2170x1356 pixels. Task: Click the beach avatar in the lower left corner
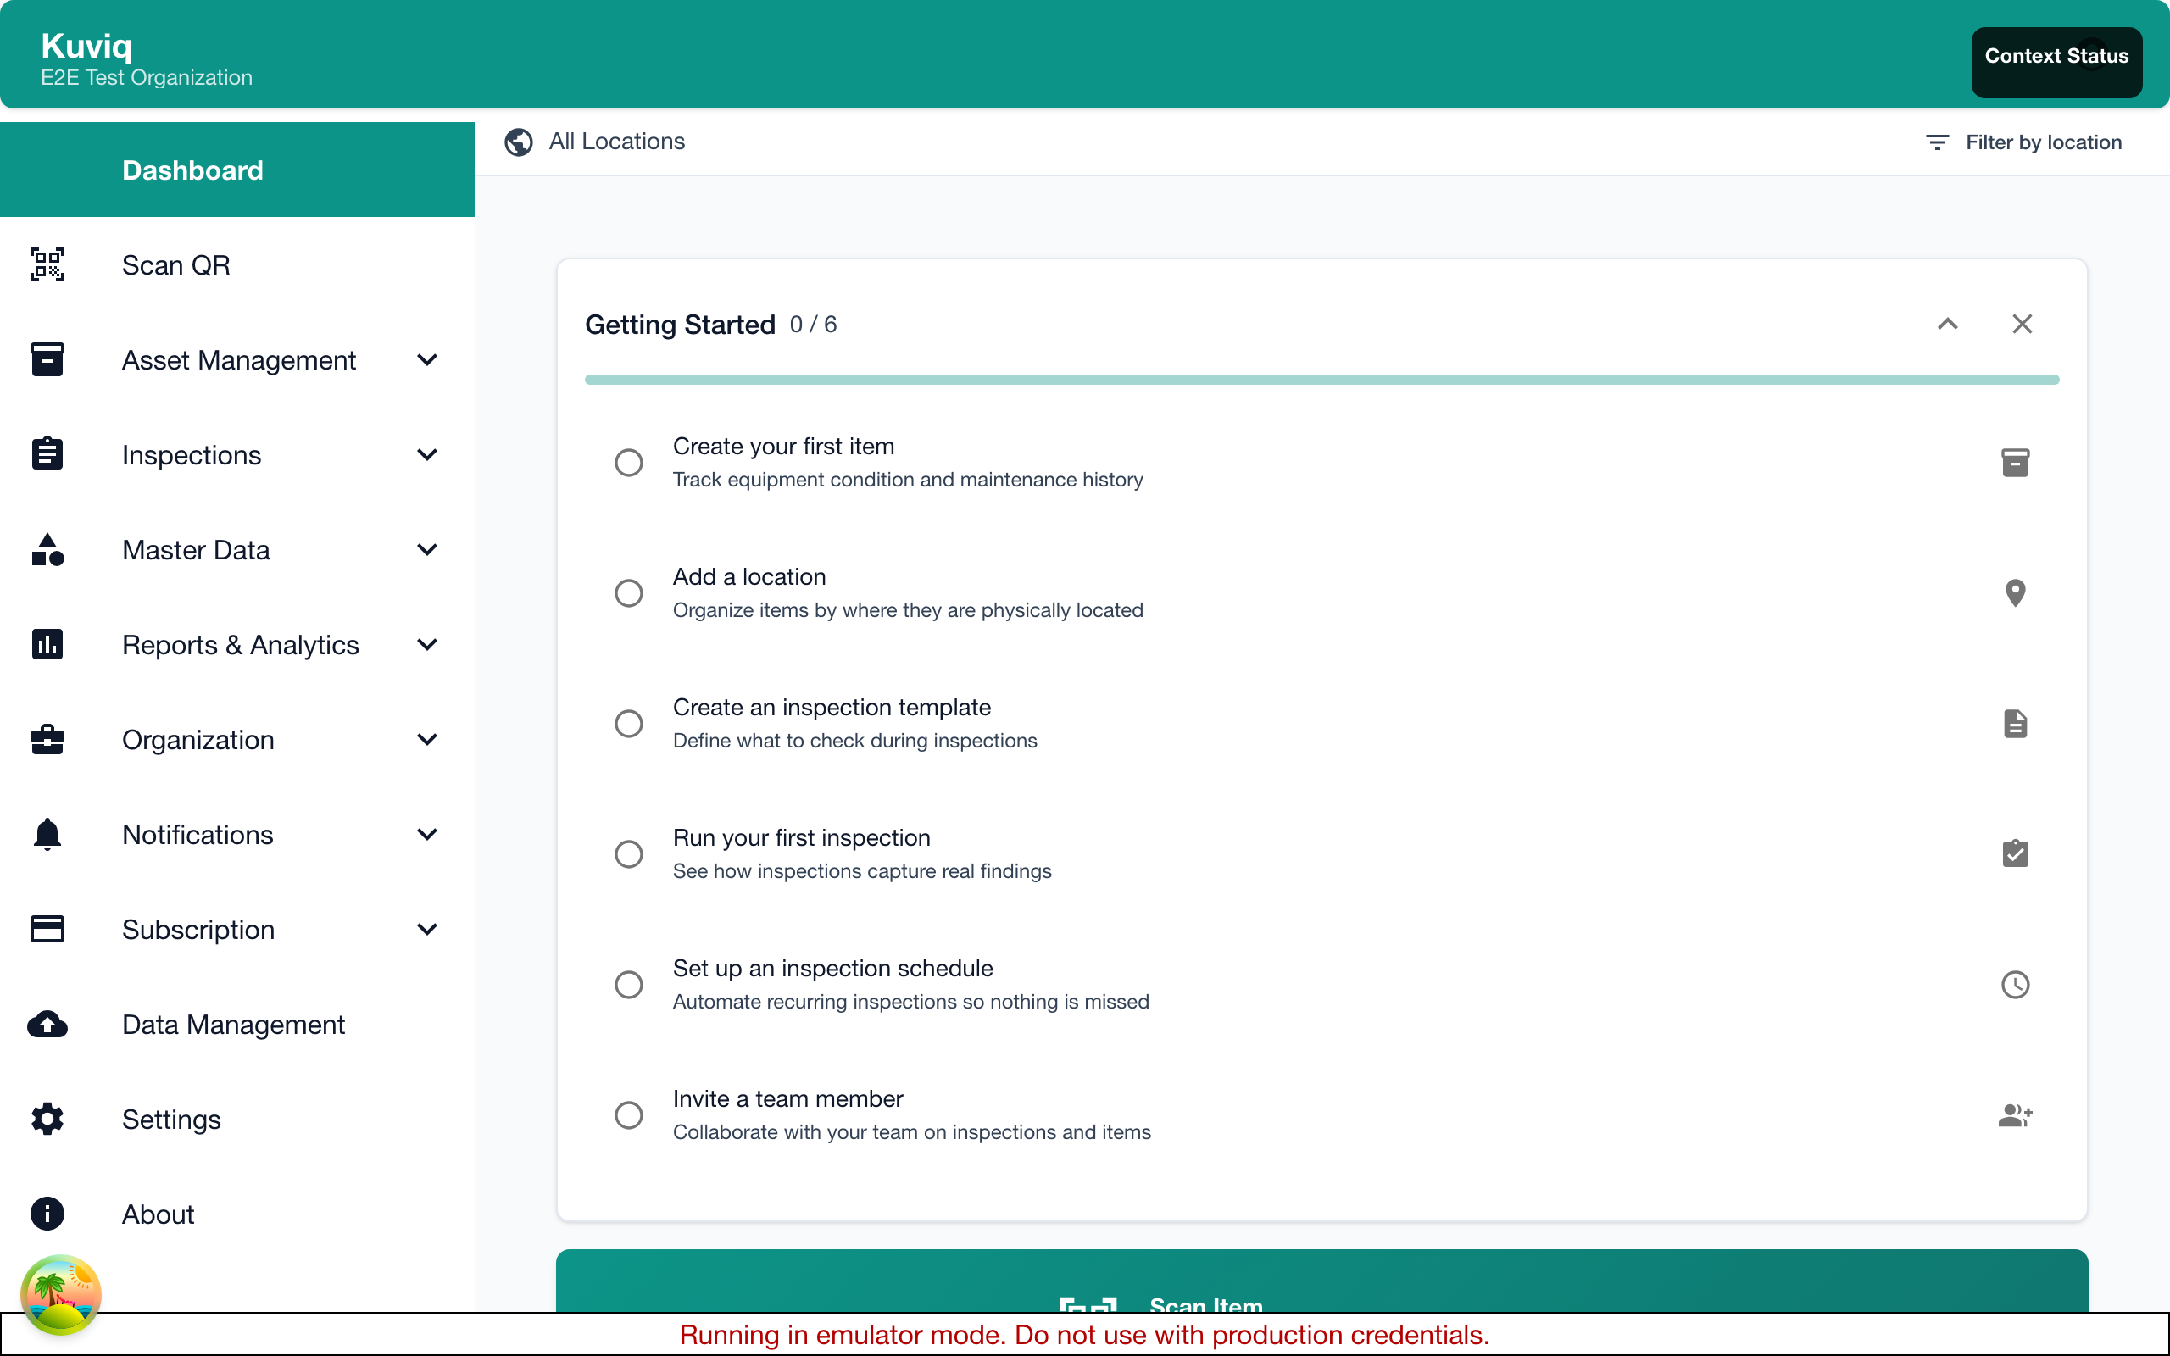61,1295
